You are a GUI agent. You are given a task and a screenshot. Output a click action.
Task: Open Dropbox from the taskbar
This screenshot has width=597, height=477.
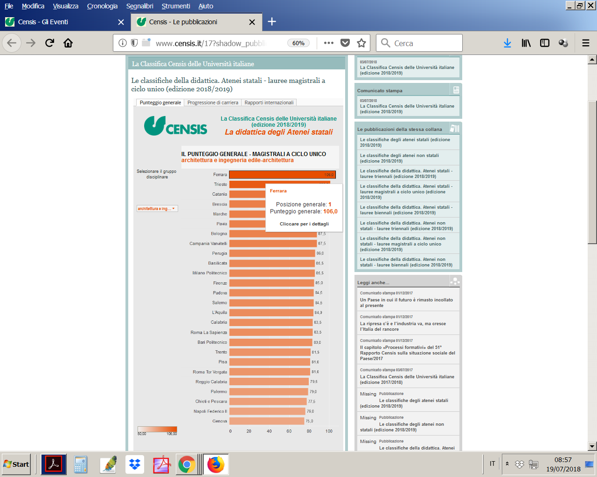tap(135, 464)
